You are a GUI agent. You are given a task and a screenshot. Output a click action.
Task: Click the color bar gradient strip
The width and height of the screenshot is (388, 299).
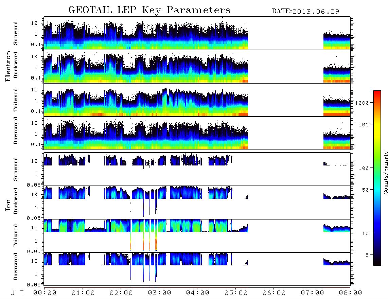pos(377,178)
